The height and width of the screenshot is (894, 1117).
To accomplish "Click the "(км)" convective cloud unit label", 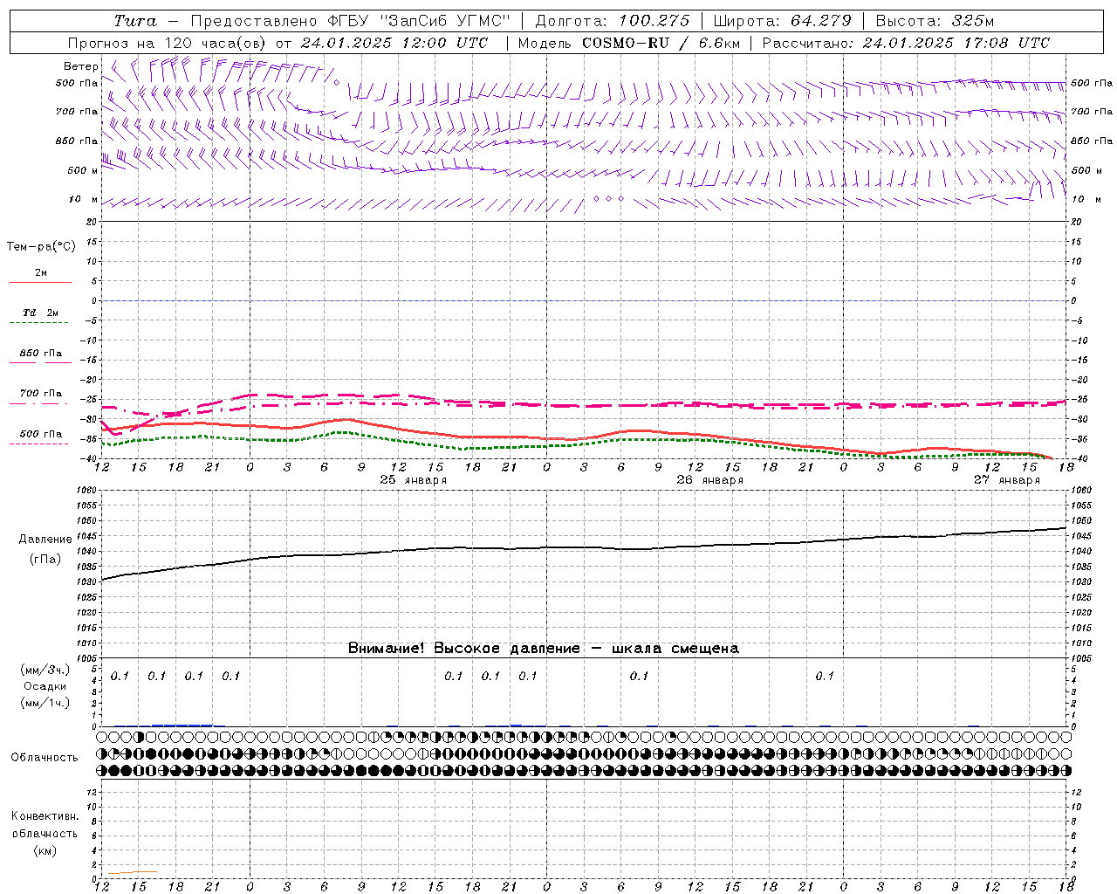I will pos(45,850).
